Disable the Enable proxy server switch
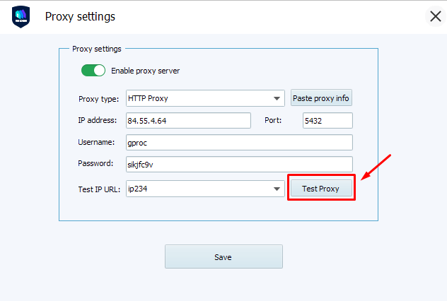 [93, 71]
